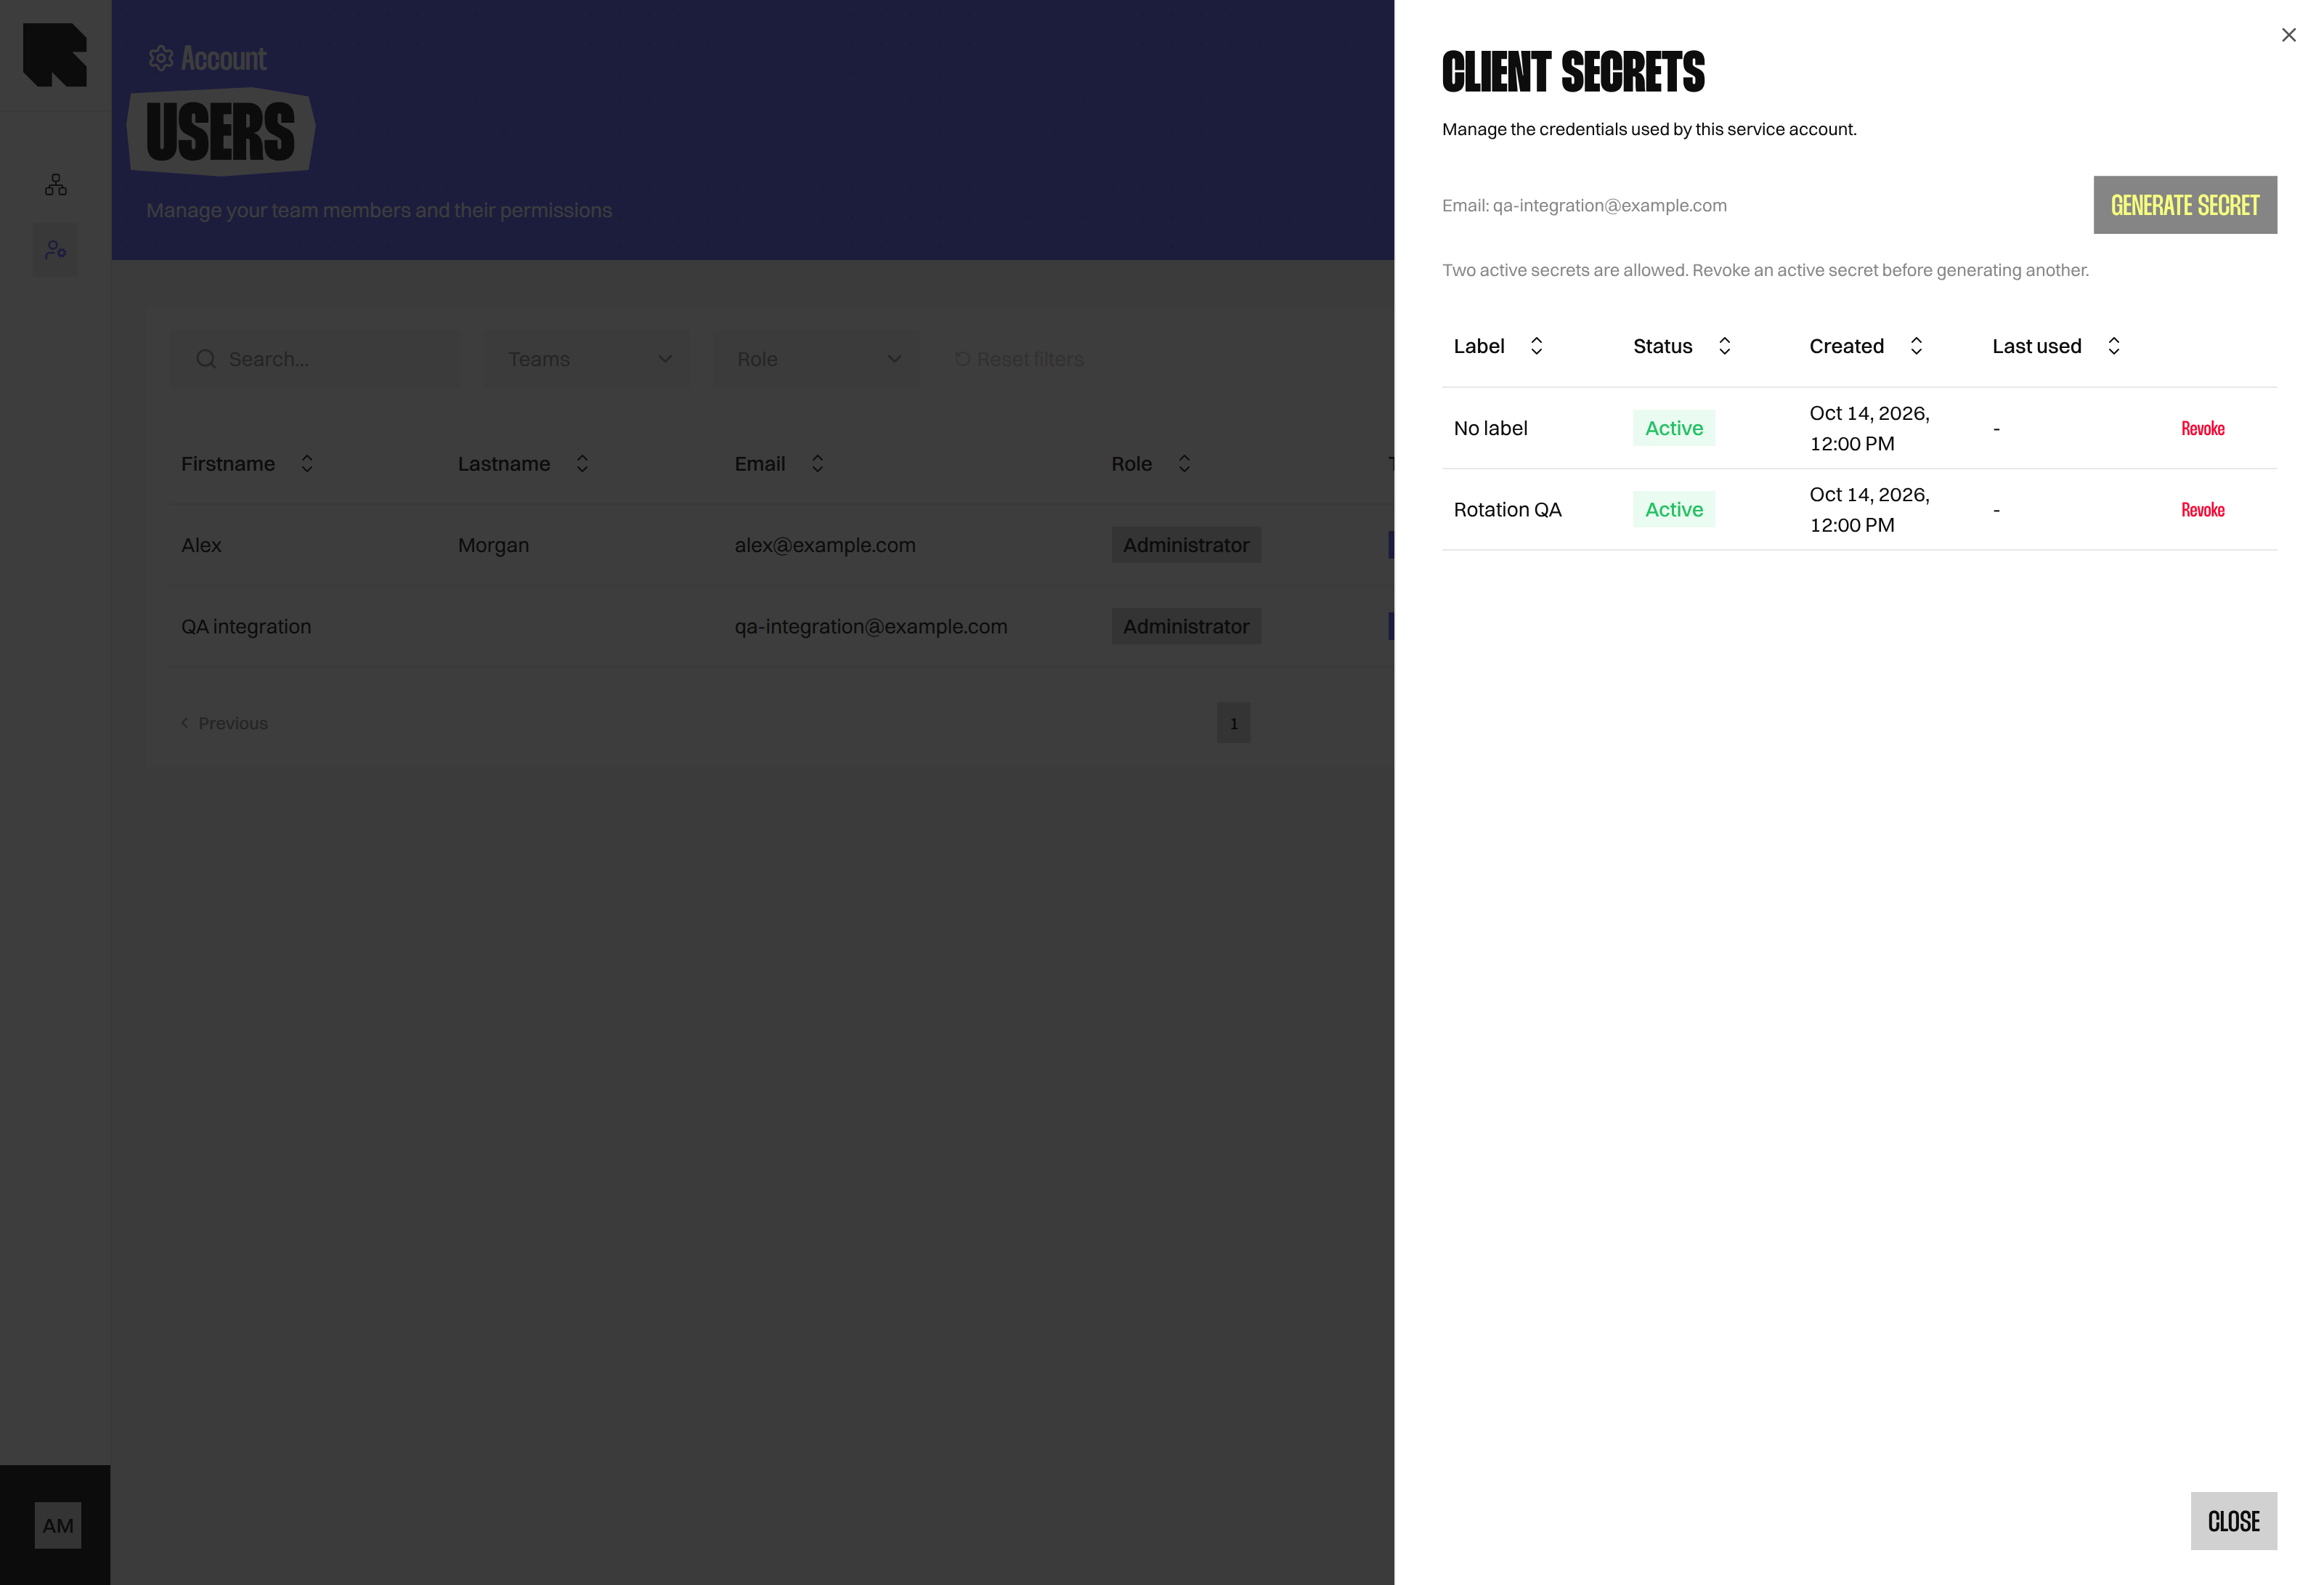Sort secrets by the Last used column arrows
The width and height of the screenshot is (2324, 1585).
(2113, 346)
